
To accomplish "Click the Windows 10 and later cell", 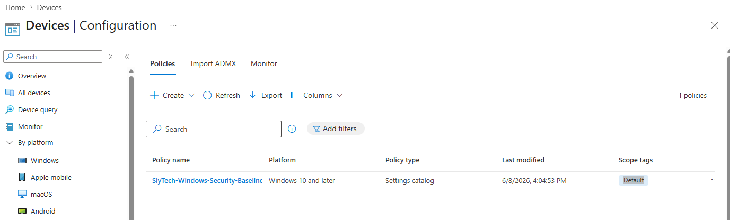I will (302, 180).
